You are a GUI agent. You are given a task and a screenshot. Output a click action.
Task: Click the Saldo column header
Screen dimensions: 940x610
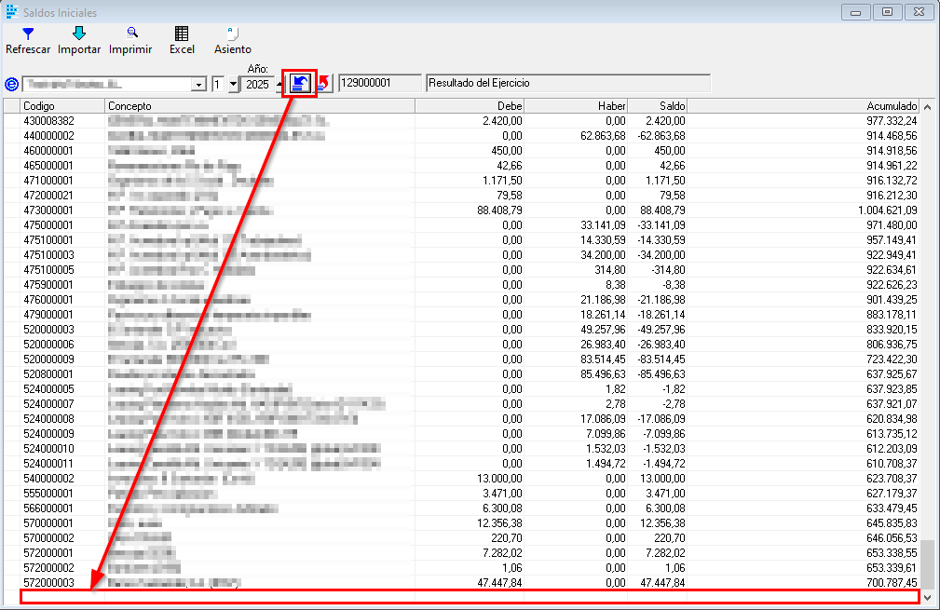(658, 106)
